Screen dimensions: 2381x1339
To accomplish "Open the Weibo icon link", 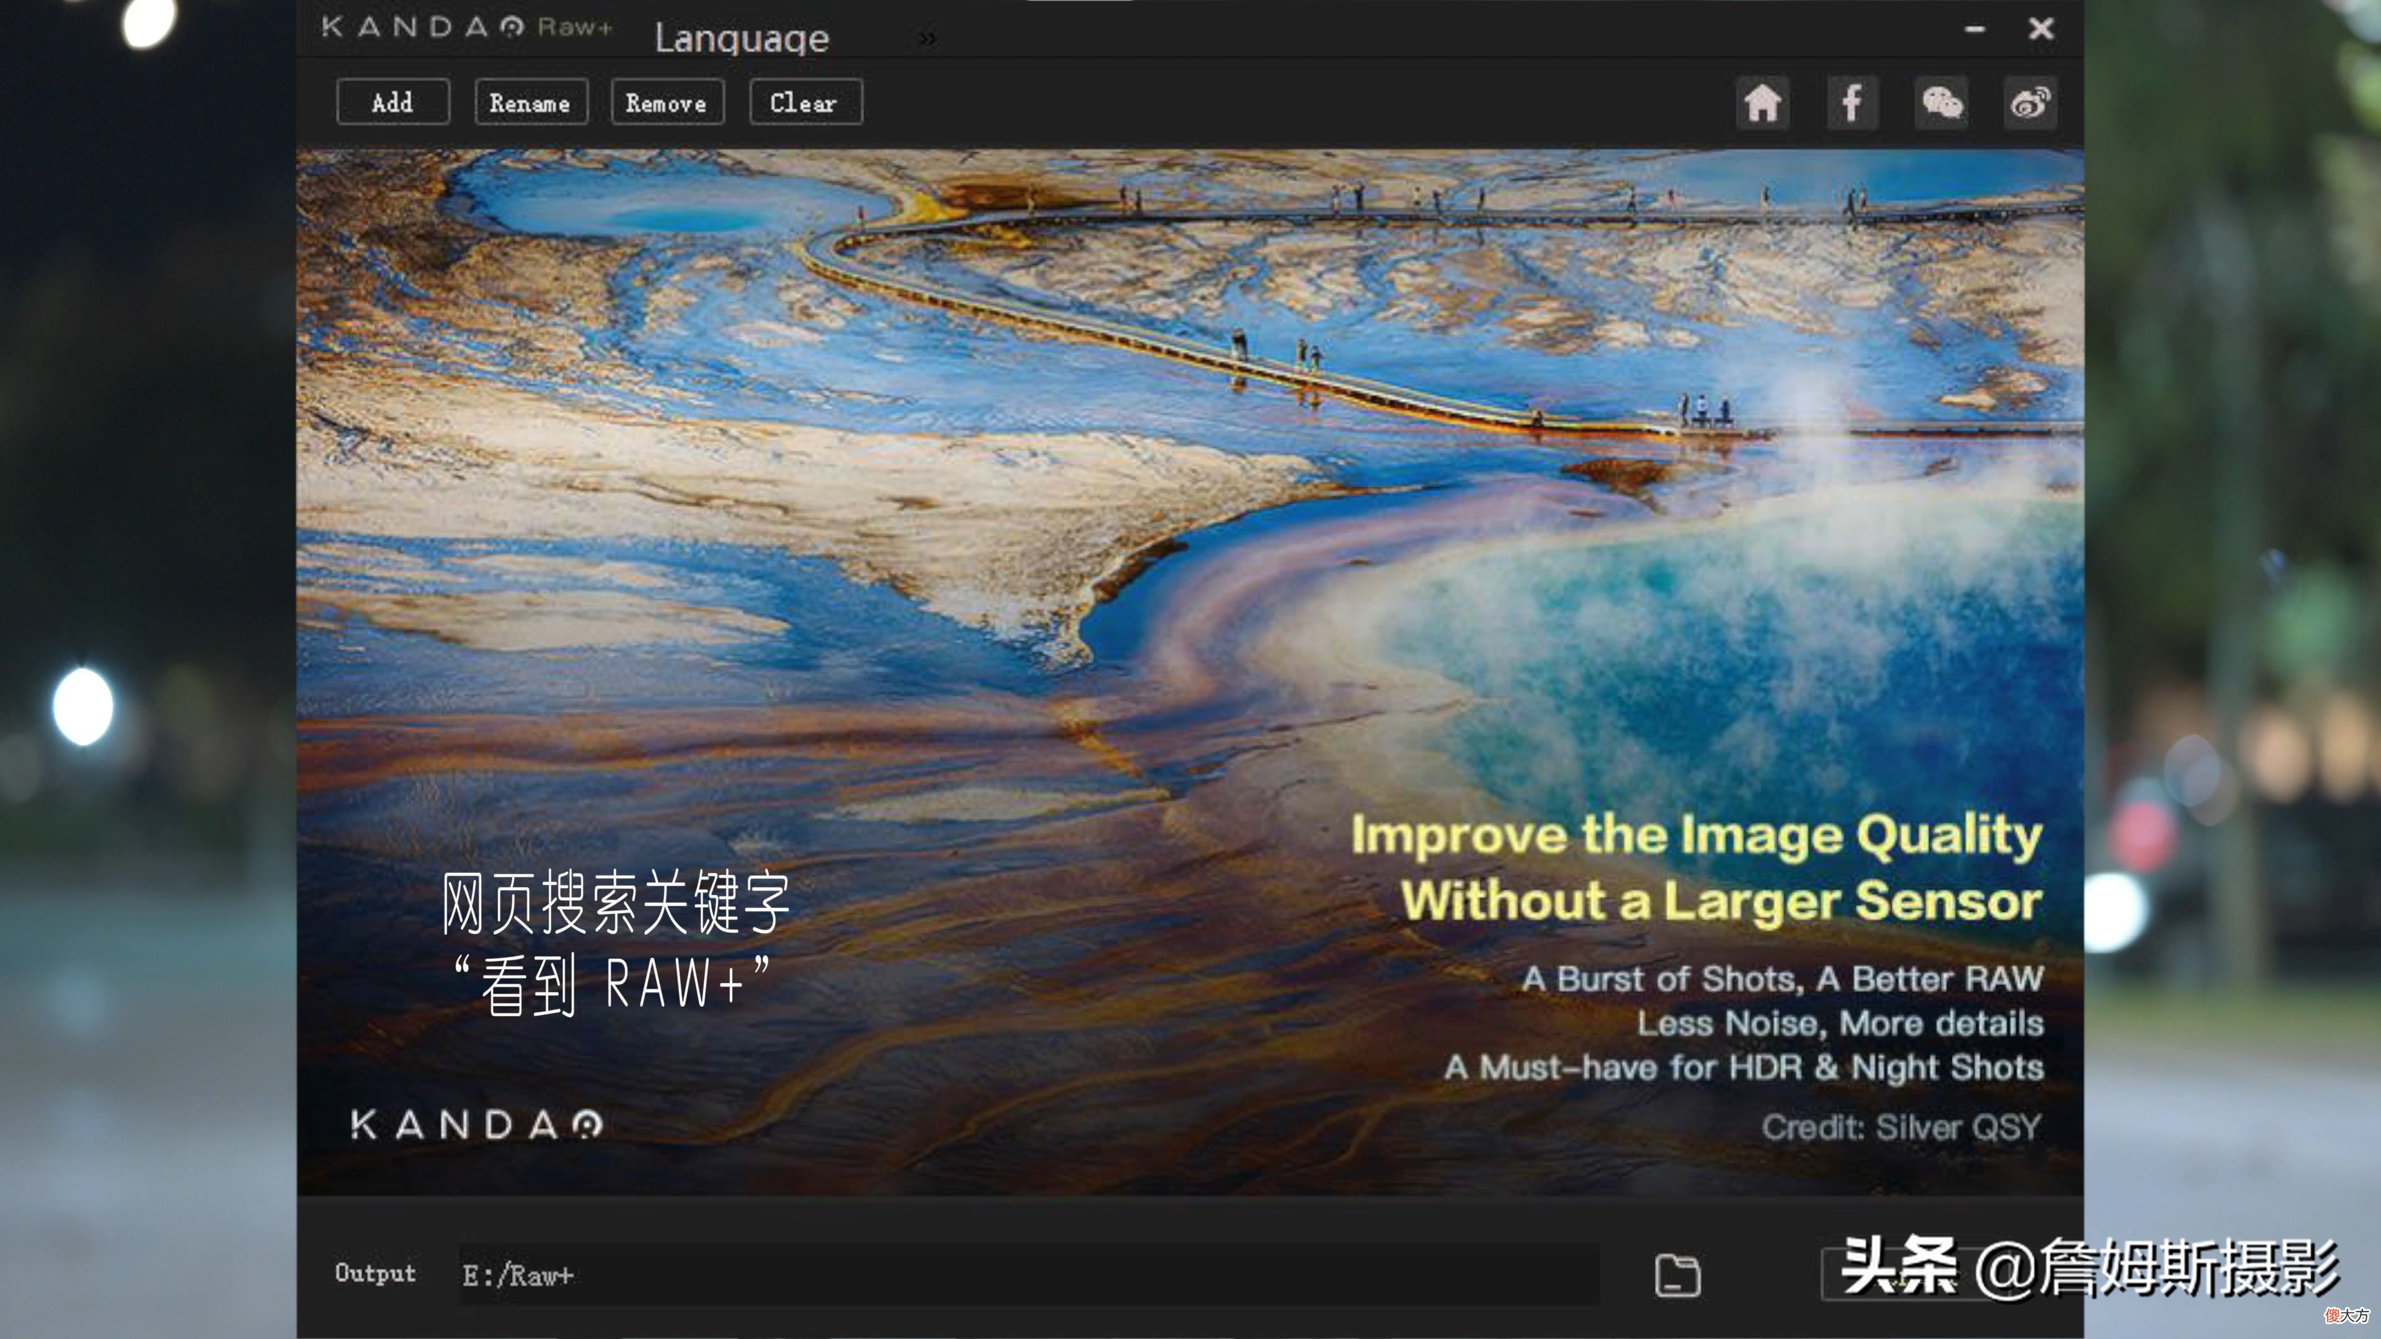I will tap(2030, 102).
